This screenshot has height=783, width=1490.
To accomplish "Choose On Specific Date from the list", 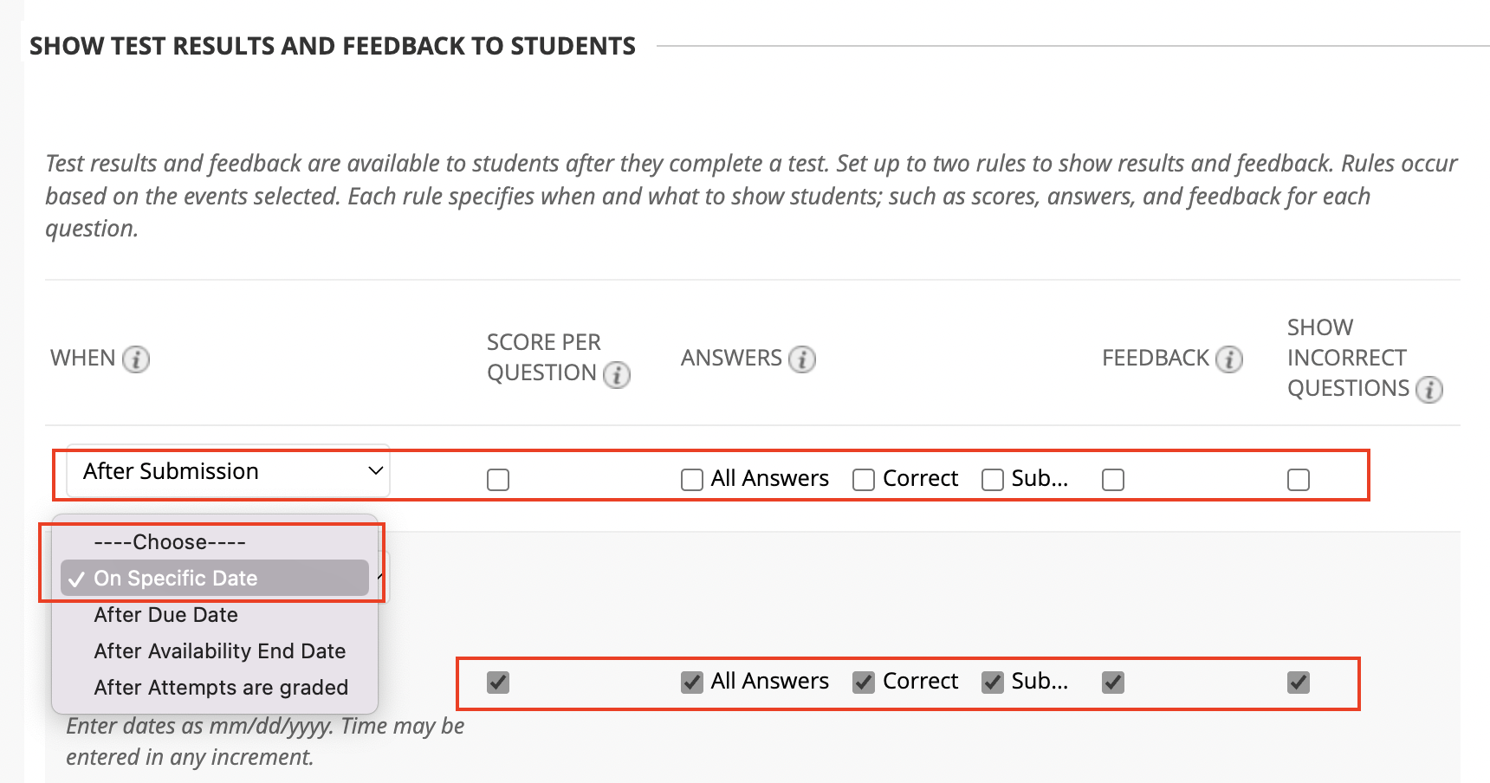I will click(215, 579).
